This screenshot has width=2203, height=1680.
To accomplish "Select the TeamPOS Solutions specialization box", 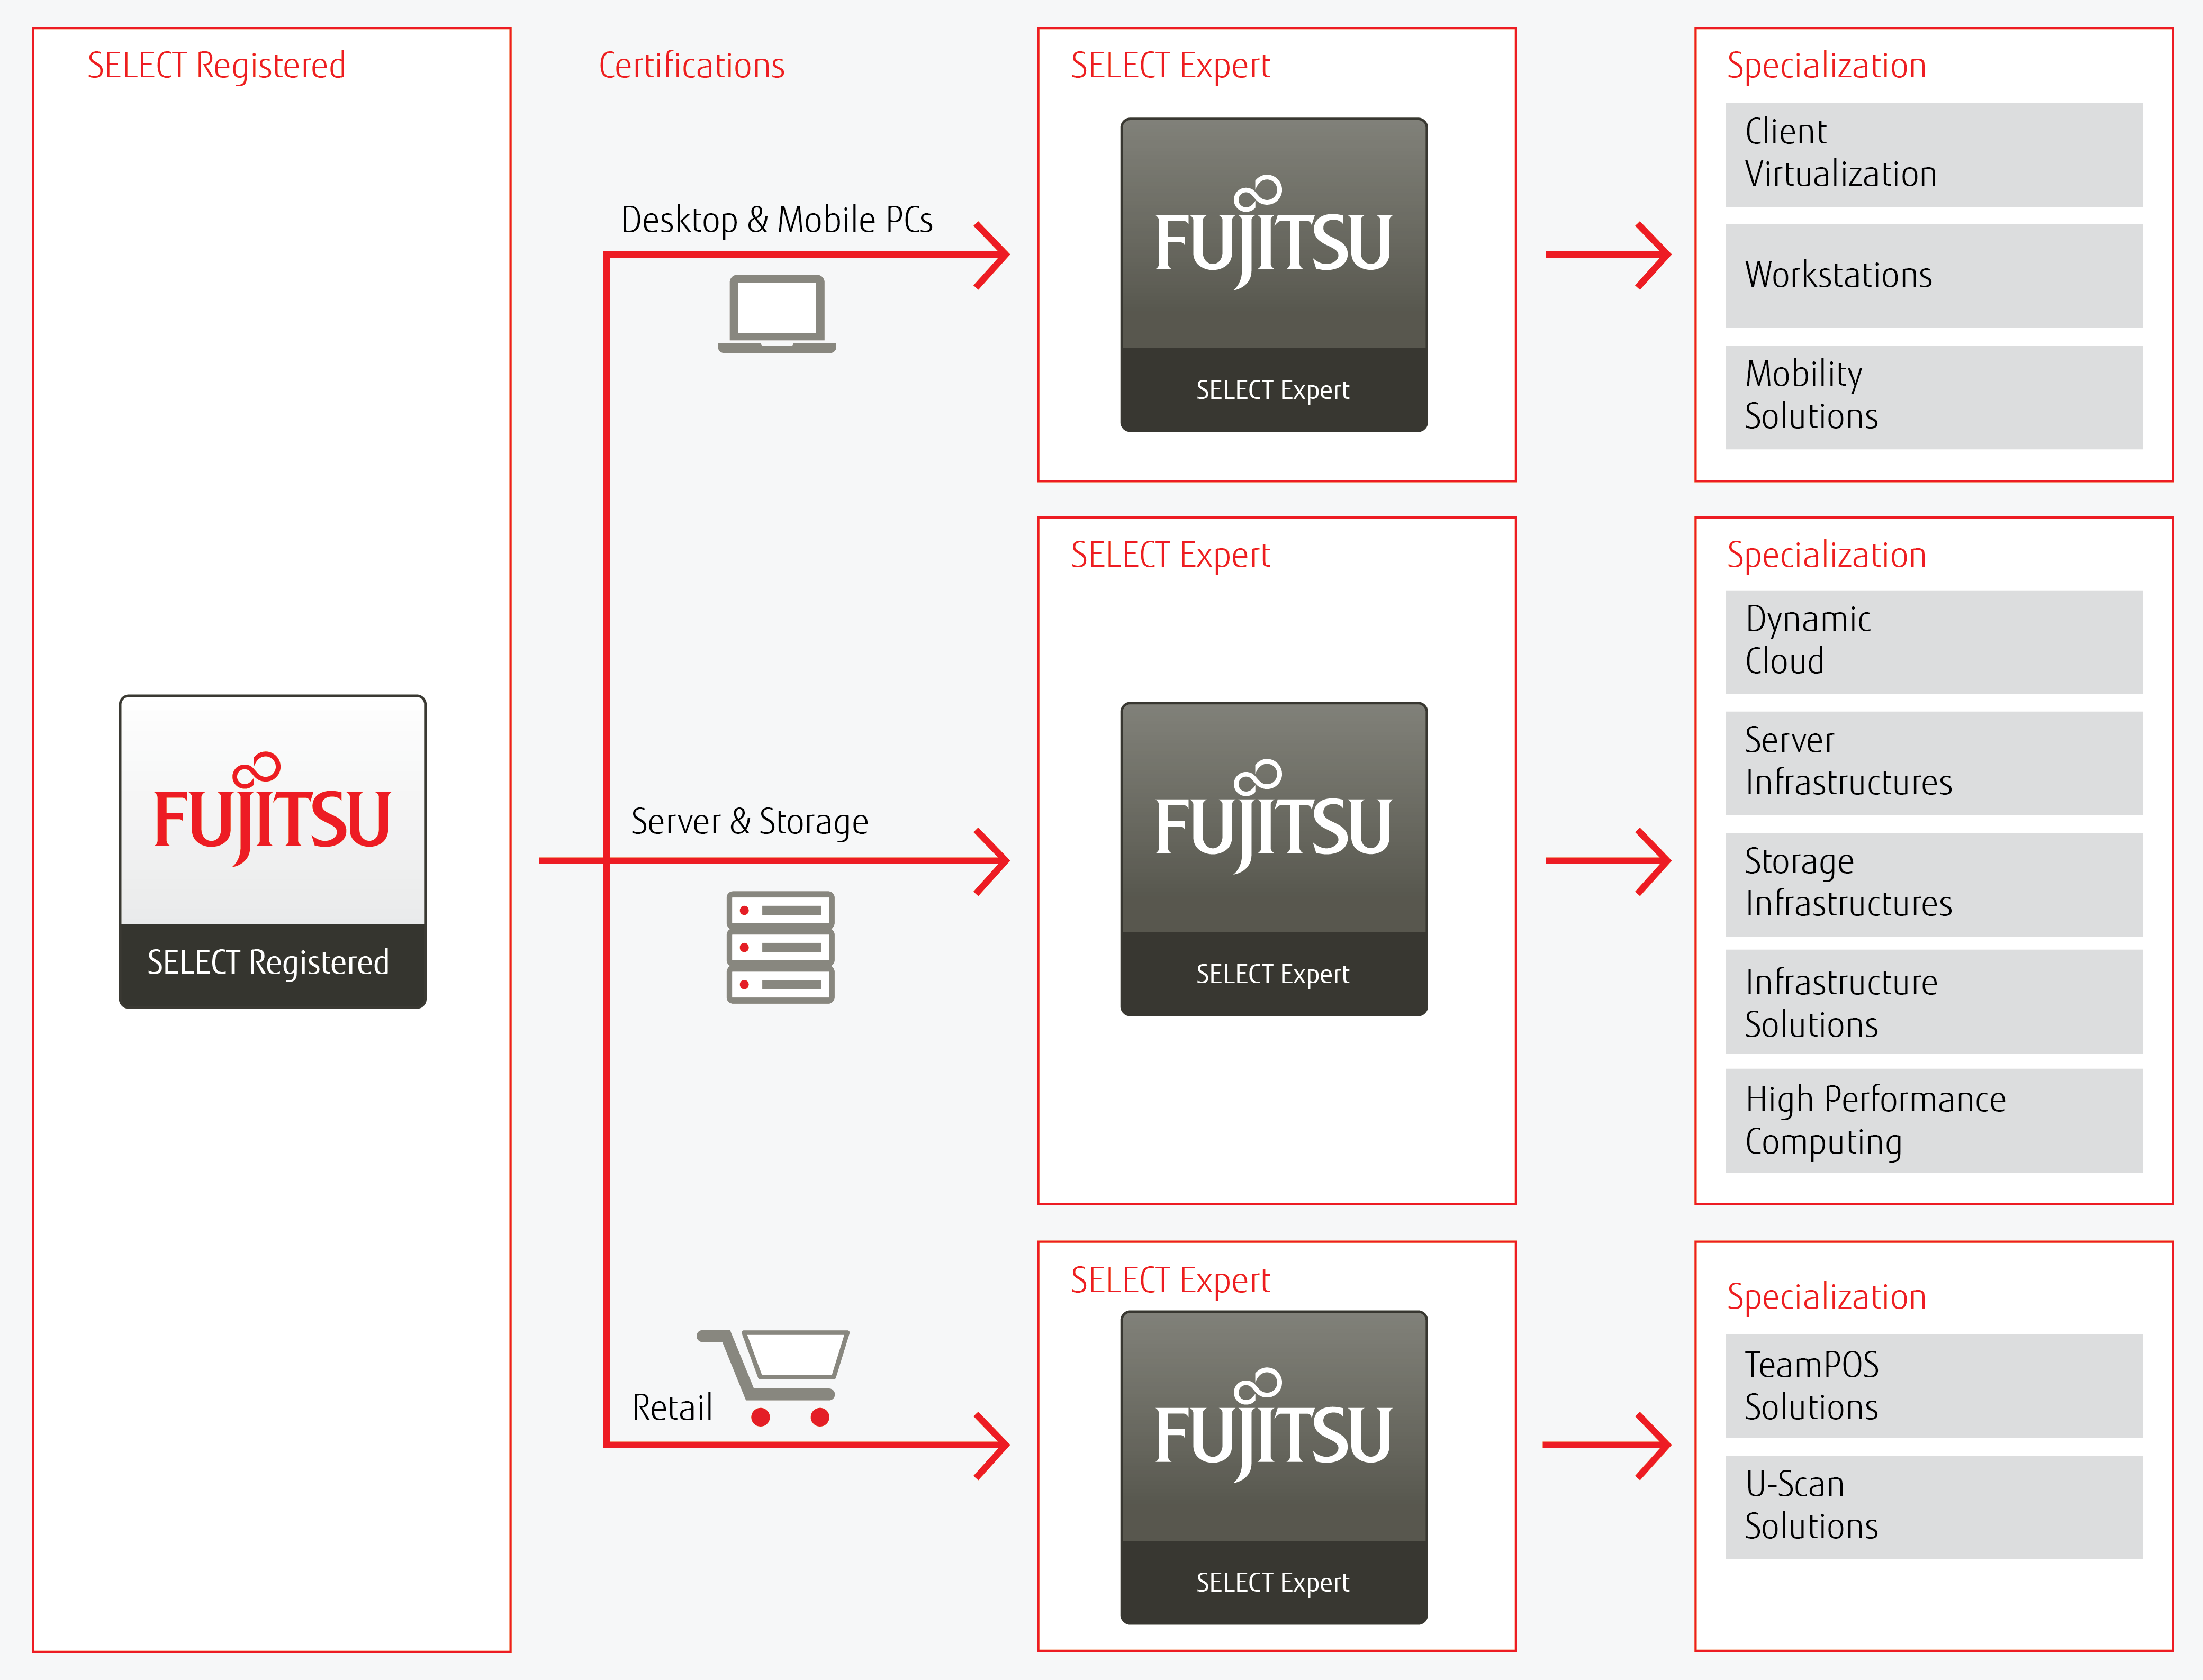I will pyautogui.click(x=1933, y=1386).
